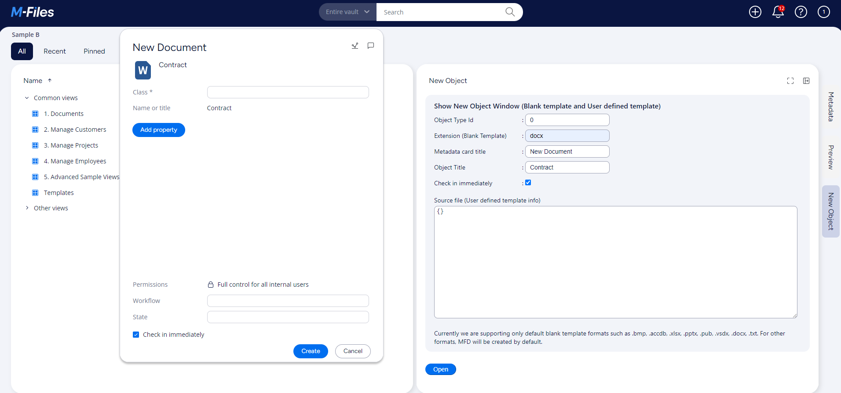
Task: Click Full control for all internal users
Action: (x=263, y=285)
